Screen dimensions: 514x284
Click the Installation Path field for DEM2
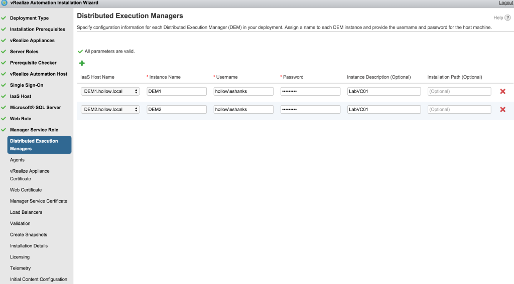[459, 110]
